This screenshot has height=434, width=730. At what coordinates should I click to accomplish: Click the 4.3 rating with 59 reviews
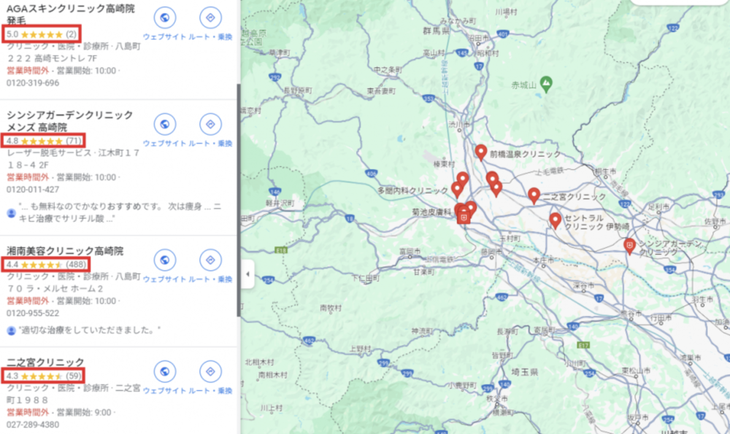tap(43, 376)
